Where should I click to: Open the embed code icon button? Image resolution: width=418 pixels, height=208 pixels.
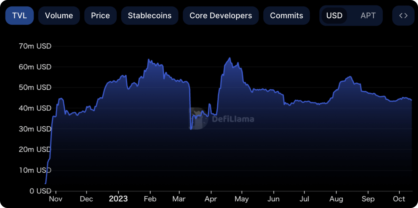[403, 15]
